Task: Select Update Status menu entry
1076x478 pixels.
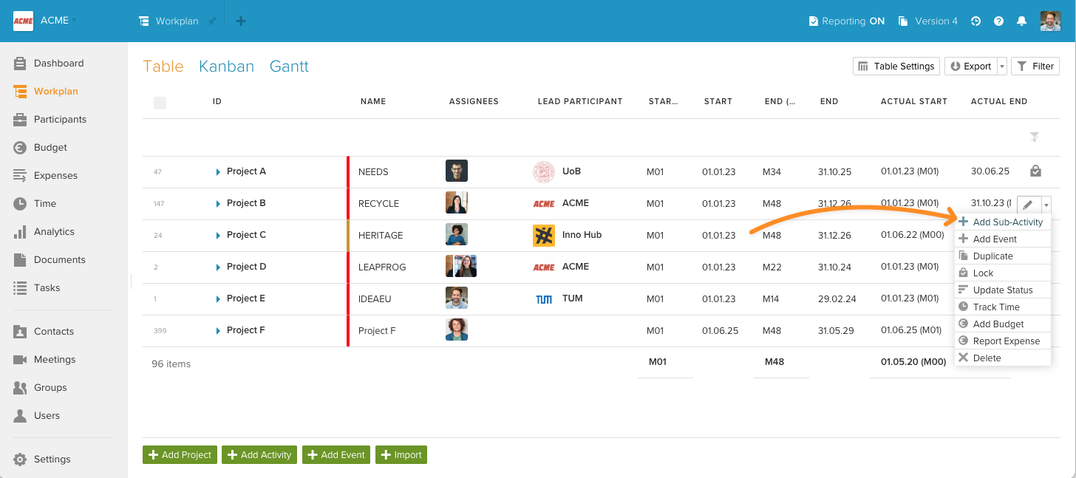Action: [1003, 290]
